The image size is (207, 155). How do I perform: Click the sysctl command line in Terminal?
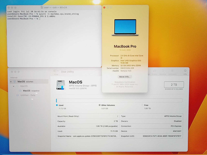[x=43, y=14]
